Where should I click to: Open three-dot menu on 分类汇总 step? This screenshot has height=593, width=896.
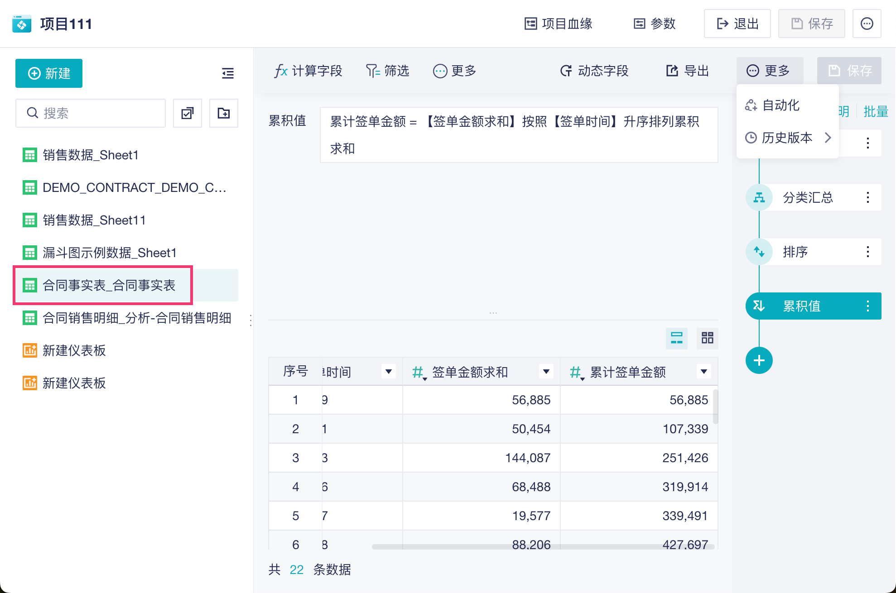(867, 197)
